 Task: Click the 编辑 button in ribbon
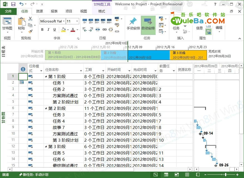219,29
